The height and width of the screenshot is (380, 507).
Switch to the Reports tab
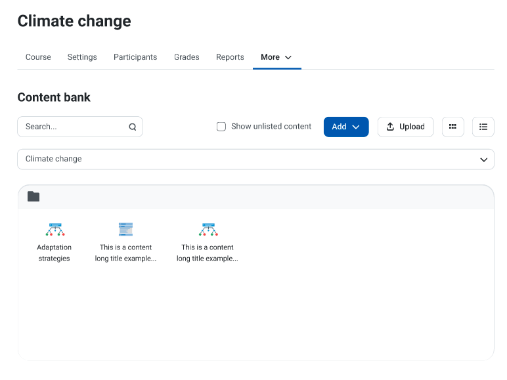coord(230,57)
